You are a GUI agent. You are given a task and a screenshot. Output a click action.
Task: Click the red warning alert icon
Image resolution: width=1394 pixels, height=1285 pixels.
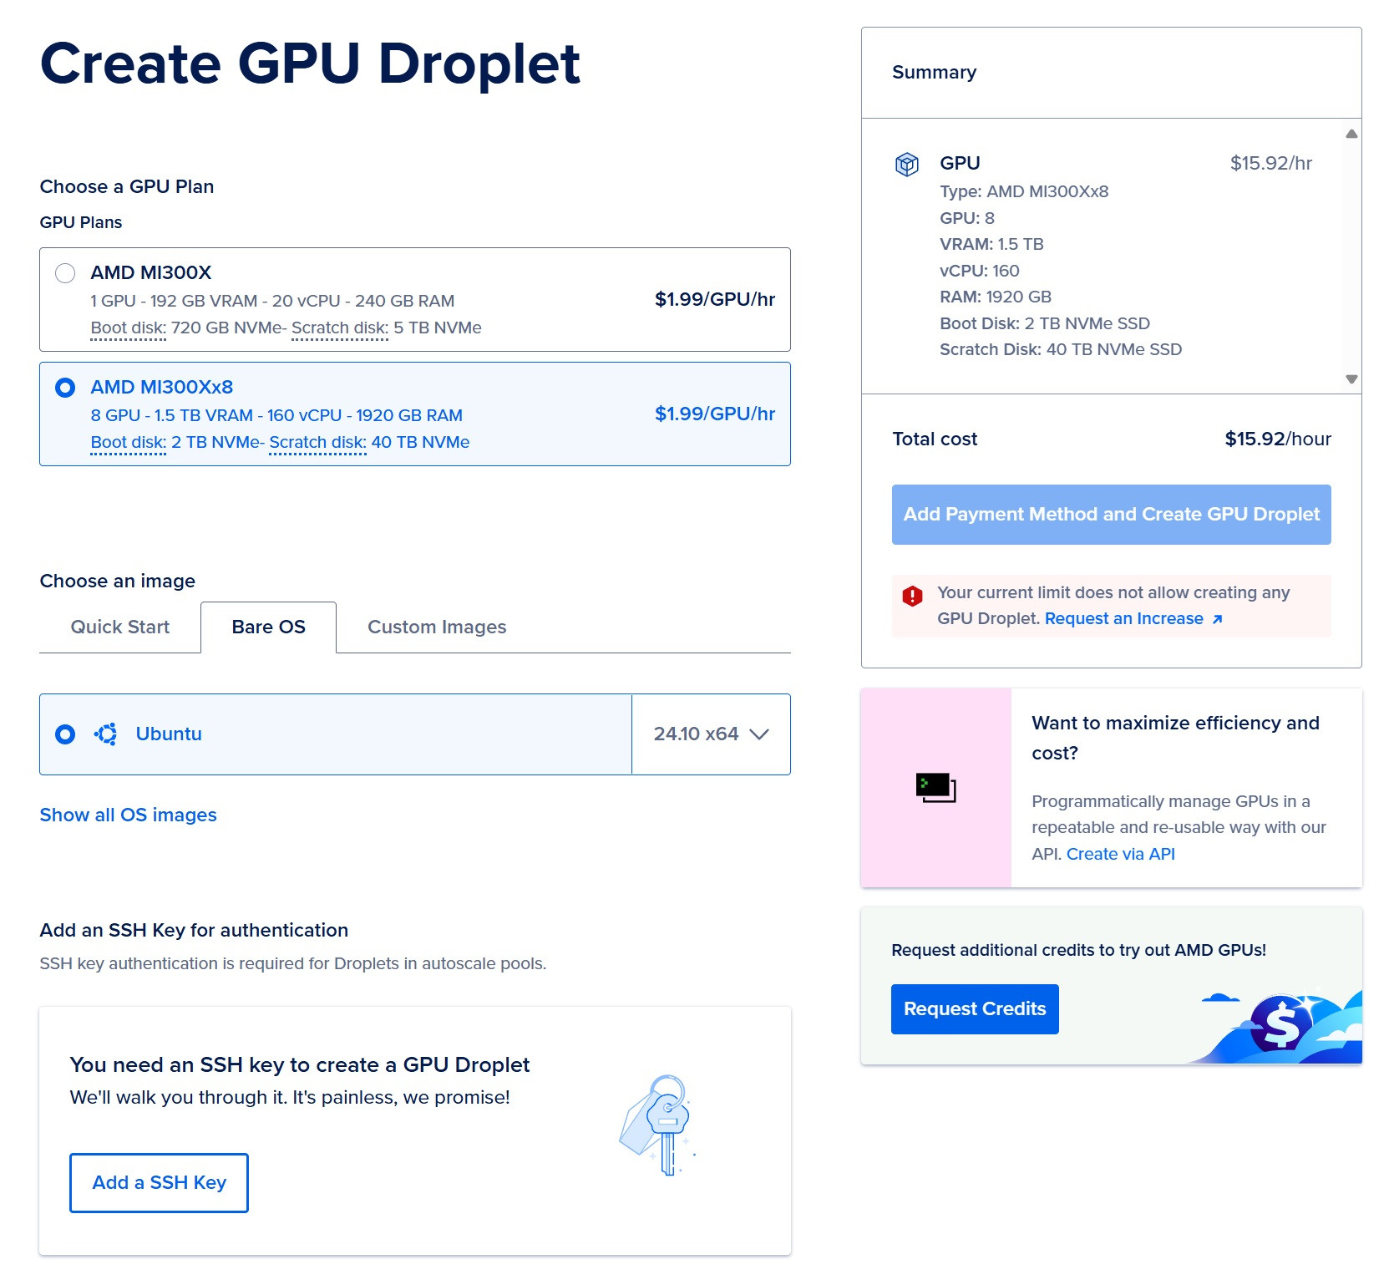tap(912, 596)
